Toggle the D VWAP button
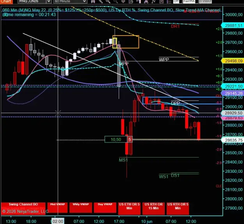Screen dimensions: 244x224 (x=206, y=2)
